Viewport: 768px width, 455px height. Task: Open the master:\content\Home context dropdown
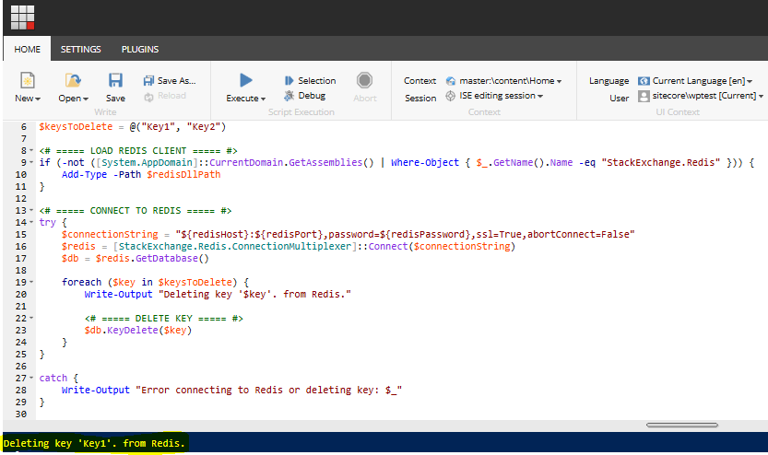pos(509,80)
